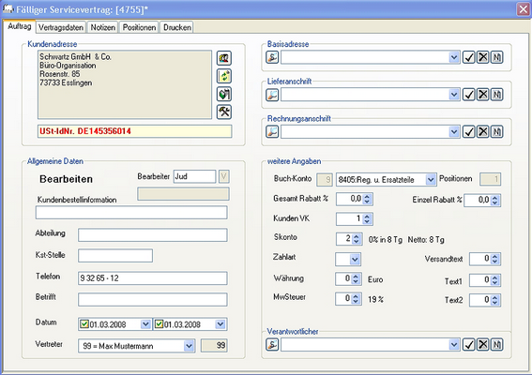The height and width of the screenshot is (375, 532).
Task: Open Lieferanschrift magnifier search icon
Action: 272,95
